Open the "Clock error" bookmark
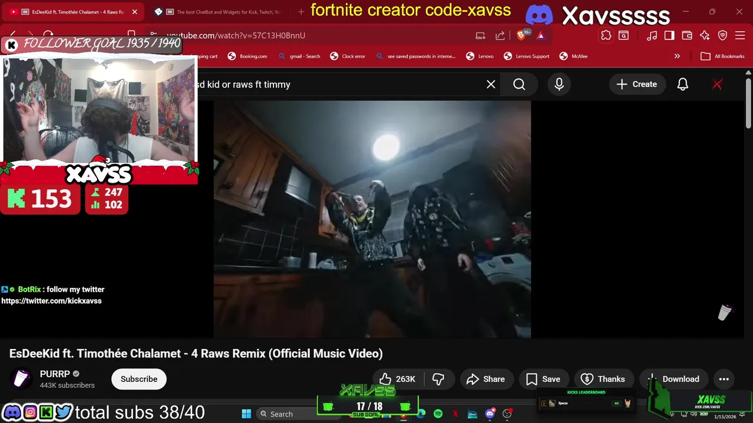Viewport: 753px width, 423px height. pyautogui.click(x=348, y=56)
